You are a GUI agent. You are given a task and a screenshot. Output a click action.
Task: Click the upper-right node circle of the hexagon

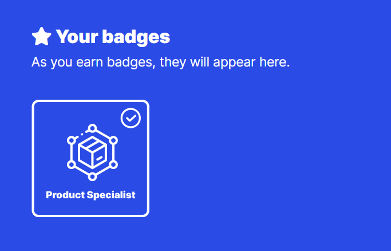point(113,140)
